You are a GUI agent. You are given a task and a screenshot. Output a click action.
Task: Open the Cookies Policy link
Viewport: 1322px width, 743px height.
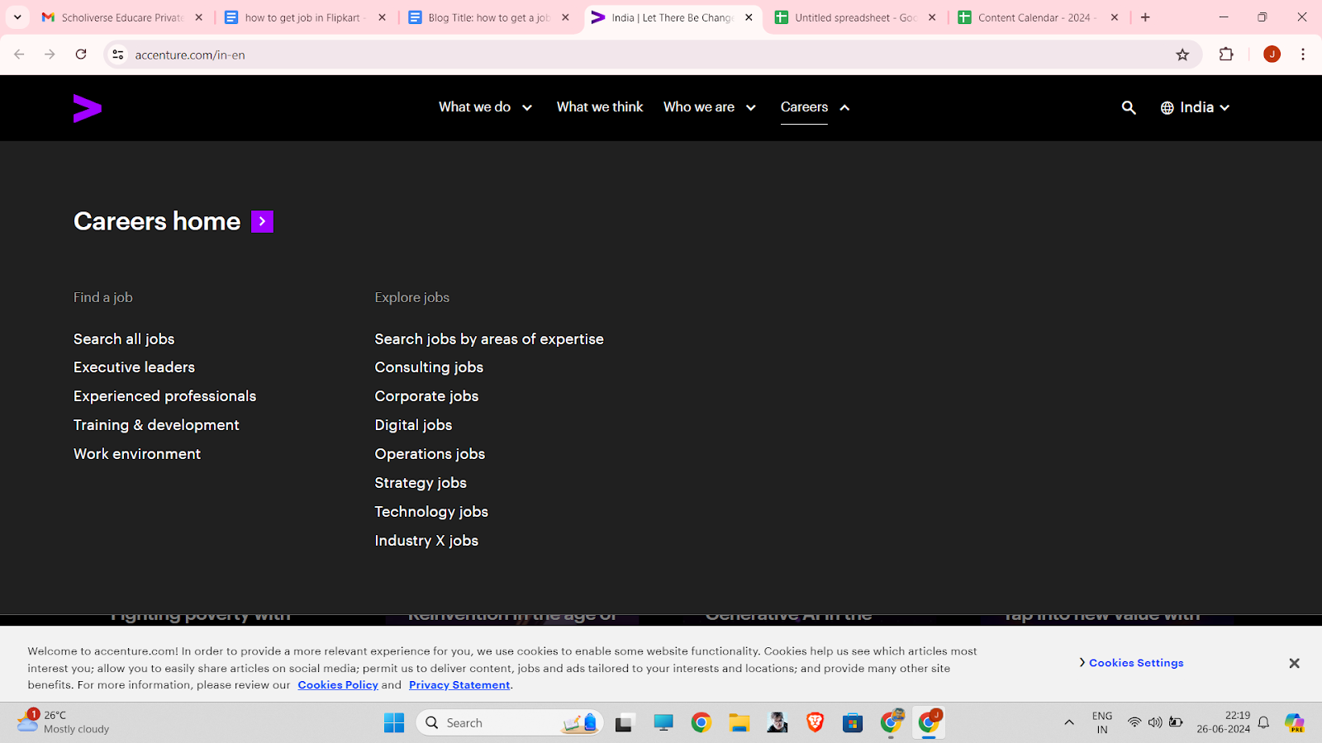[x=338, y=685]
